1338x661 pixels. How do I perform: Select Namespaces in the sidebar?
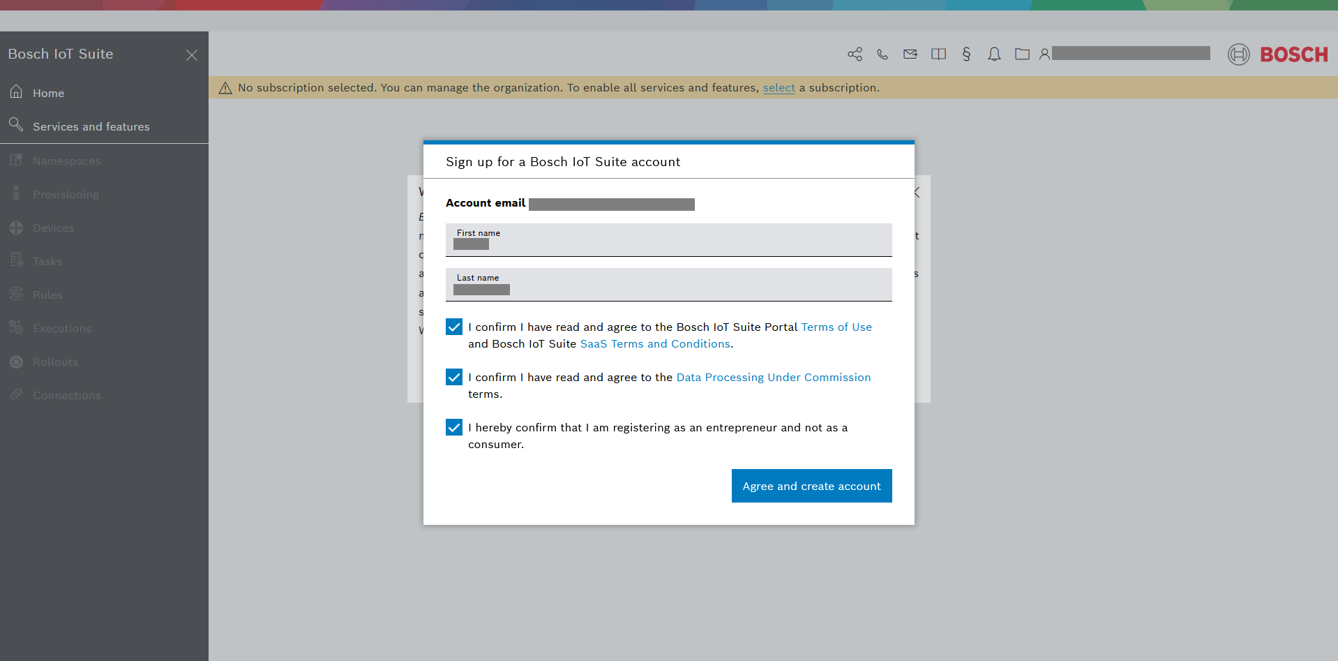coord(104,161)
